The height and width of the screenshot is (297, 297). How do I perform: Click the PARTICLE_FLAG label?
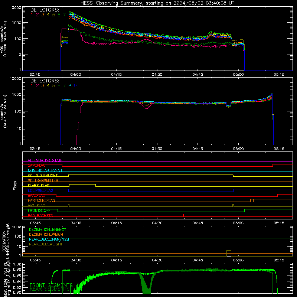pyautogui.click(x=42, y=200)
